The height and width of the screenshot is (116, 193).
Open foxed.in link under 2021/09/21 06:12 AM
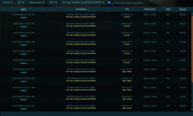pos(23,72)
